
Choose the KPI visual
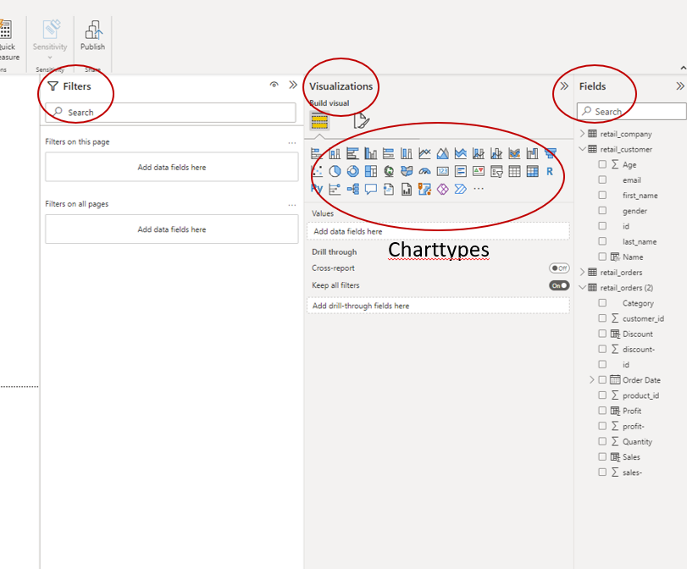479,171
